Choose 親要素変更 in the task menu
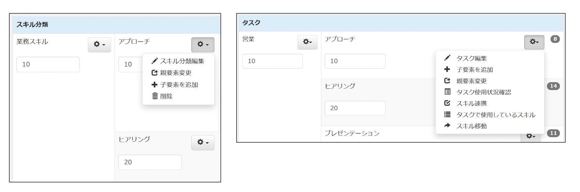Screen dimensions: 580x192 (x=471, y=81)
